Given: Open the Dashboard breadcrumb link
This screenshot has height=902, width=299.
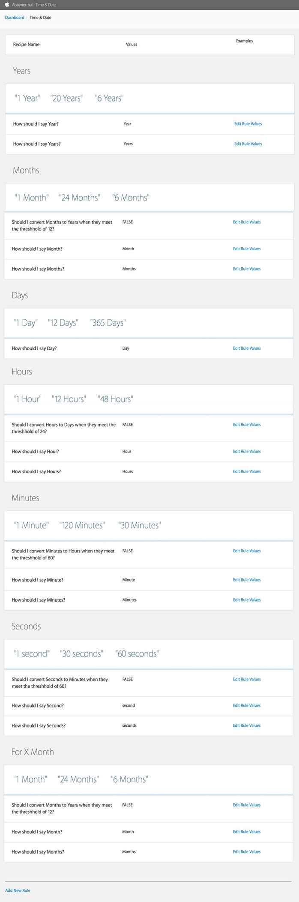Looking at the screenshot, I should click(x=15, y=18).
